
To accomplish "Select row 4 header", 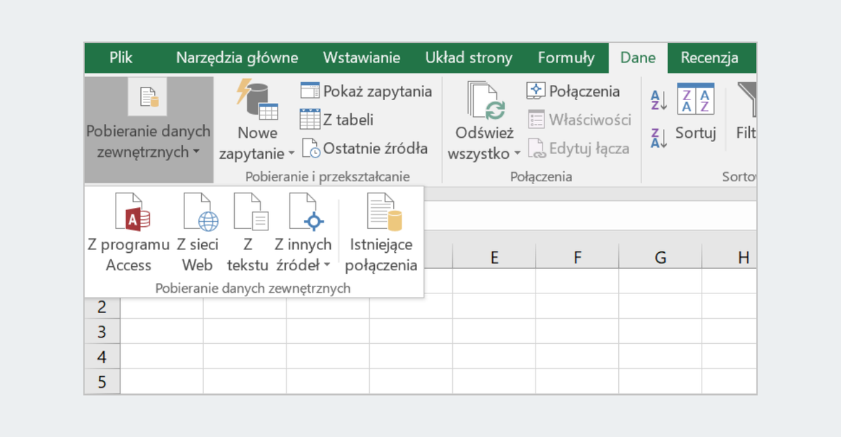I will point(102,357).
